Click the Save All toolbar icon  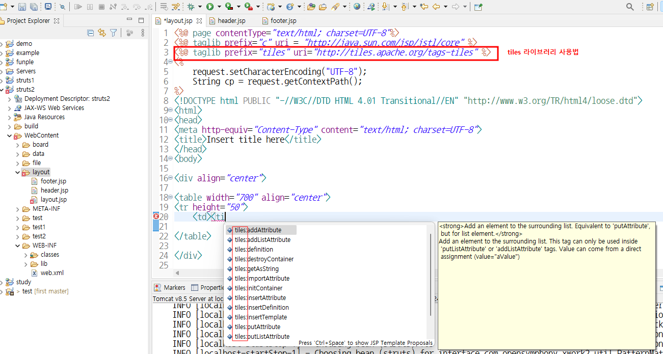pyautogui.click(x=34, y=7)
